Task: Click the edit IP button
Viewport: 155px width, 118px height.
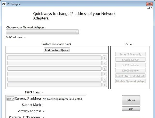Action: point(10,99)
